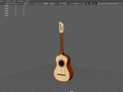Toggle Textured display mode

pos(52,4)
